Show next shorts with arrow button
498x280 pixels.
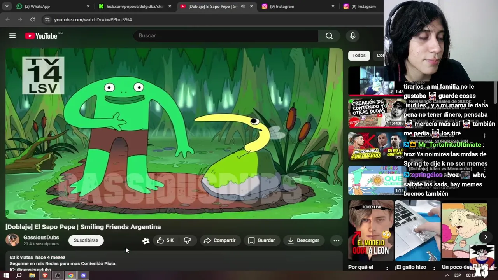coord(486,237)
